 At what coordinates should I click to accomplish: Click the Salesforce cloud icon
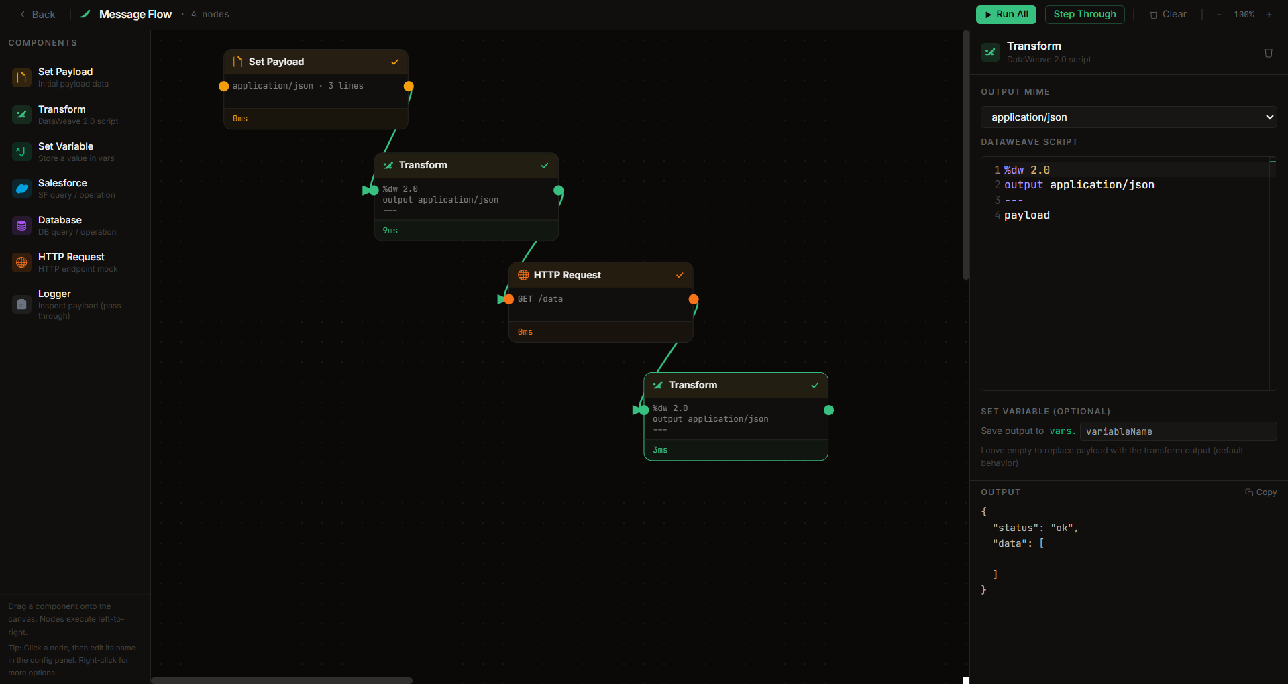pos(21,188)
